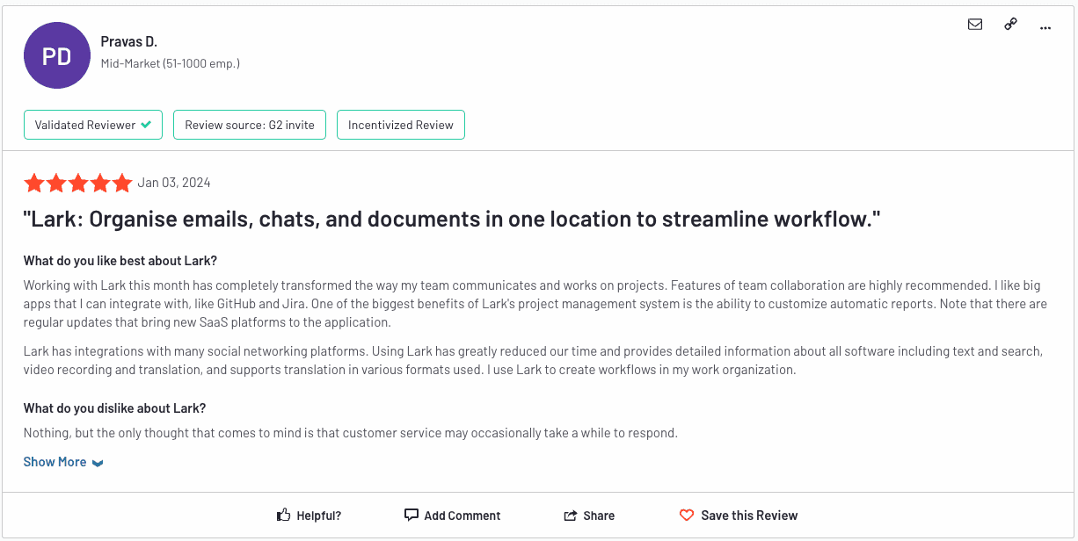The width and height of the screenshot is (1078, 541).
Task: Click the Share arrow icon
Action: [x=571, y=515]
